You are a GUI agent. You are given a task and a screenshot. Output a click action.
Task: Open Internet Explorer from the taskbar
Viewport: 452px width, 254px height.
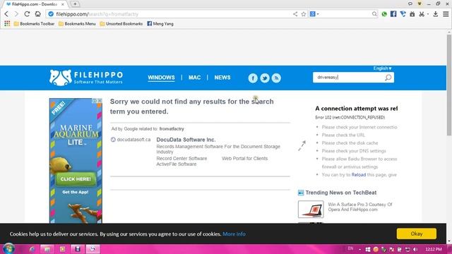tap(32, 249)
